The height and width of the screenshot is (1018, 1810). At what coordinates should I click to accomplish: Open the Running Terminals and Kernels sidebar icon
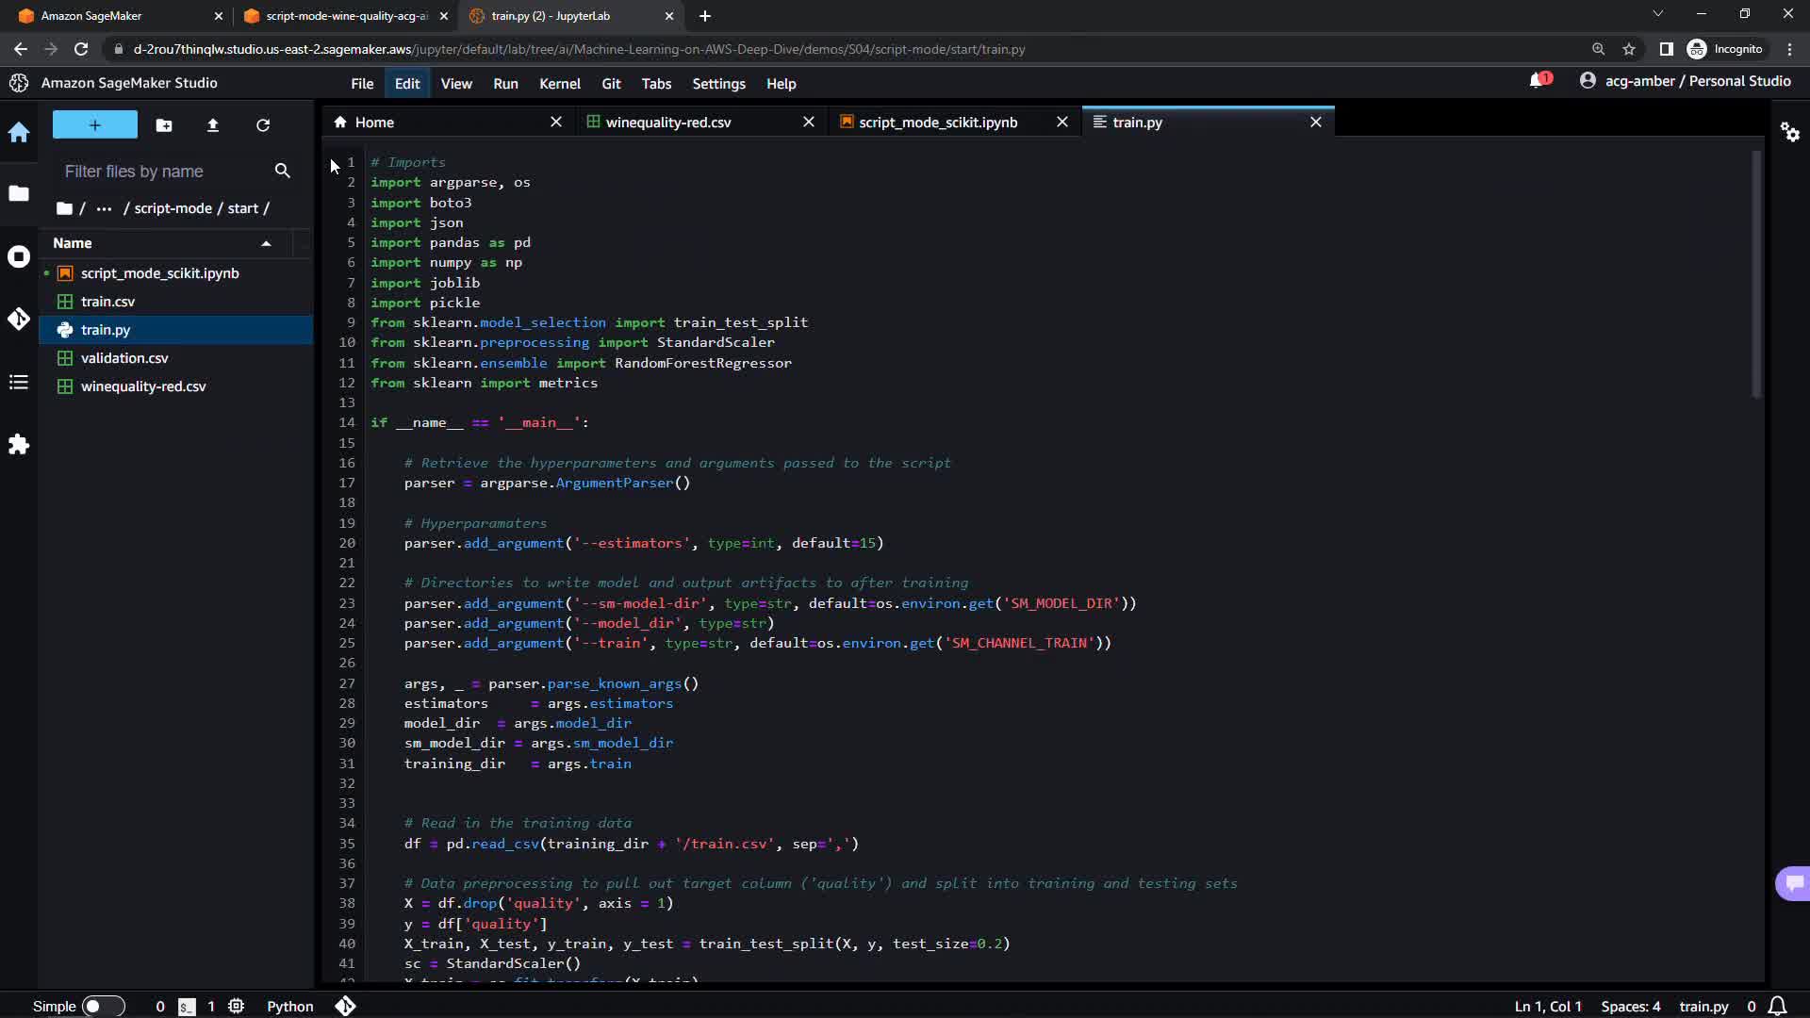coord(19,256)
